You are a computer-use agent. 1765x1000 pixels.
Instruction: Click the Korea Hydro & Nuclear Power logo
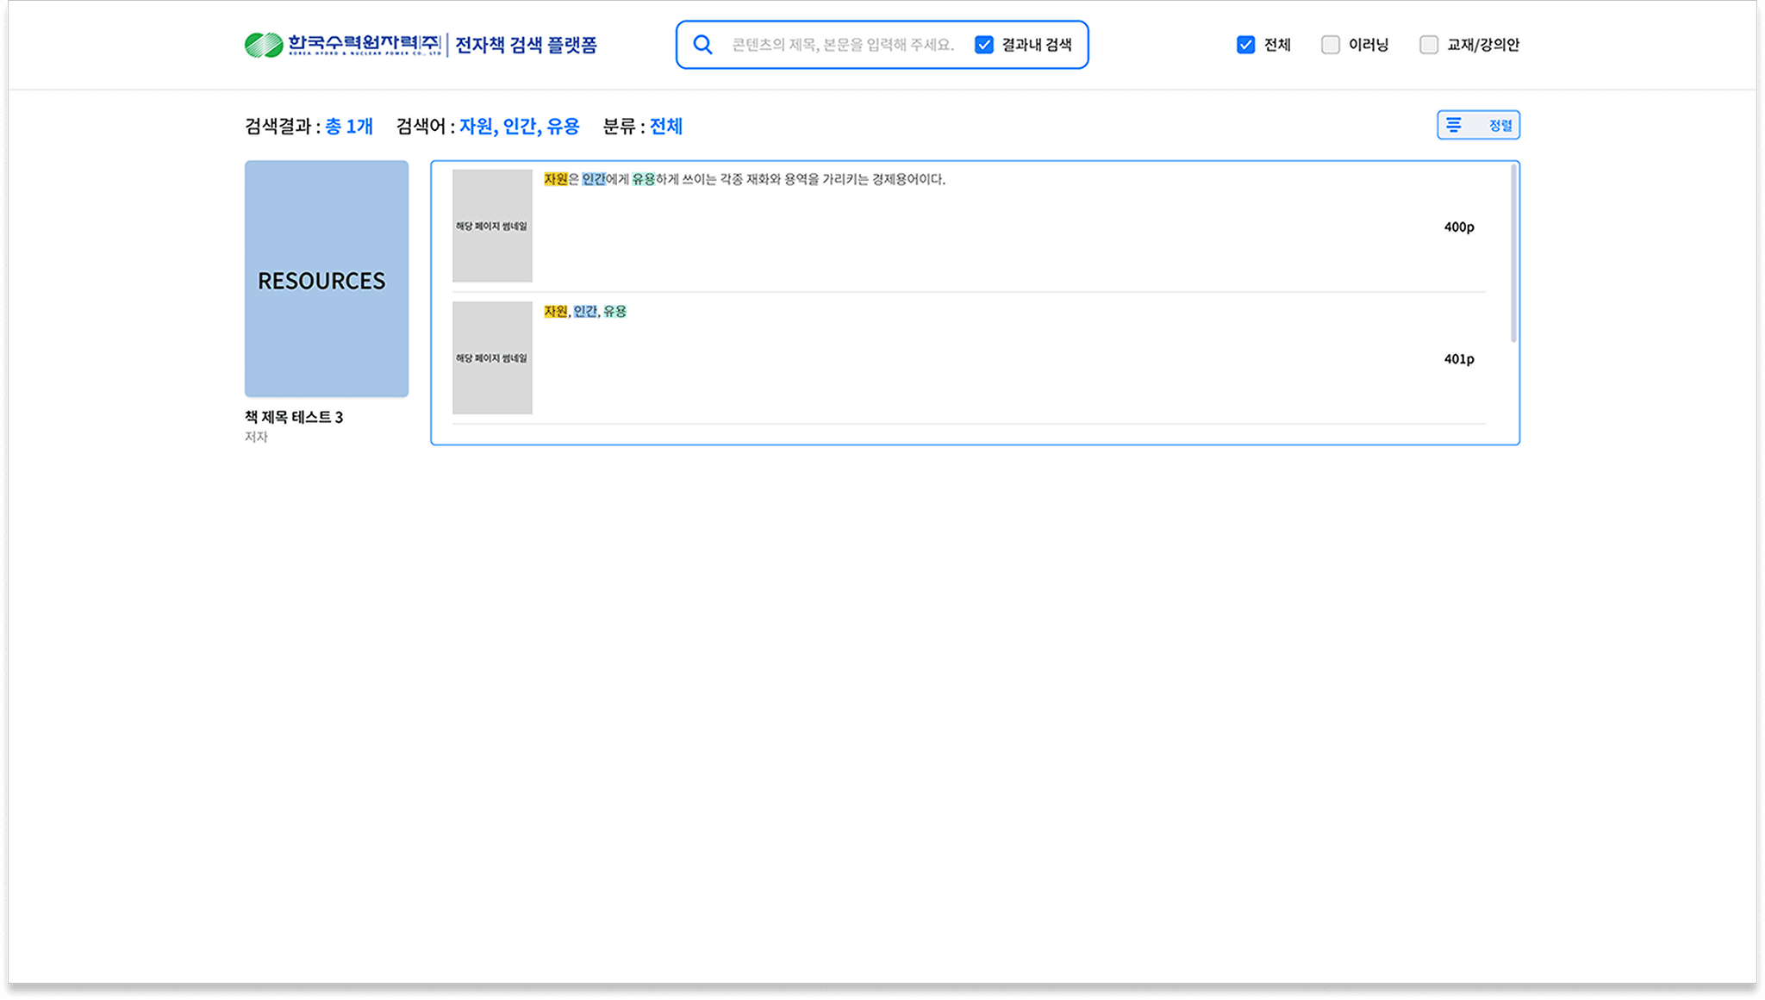point(343,45)
